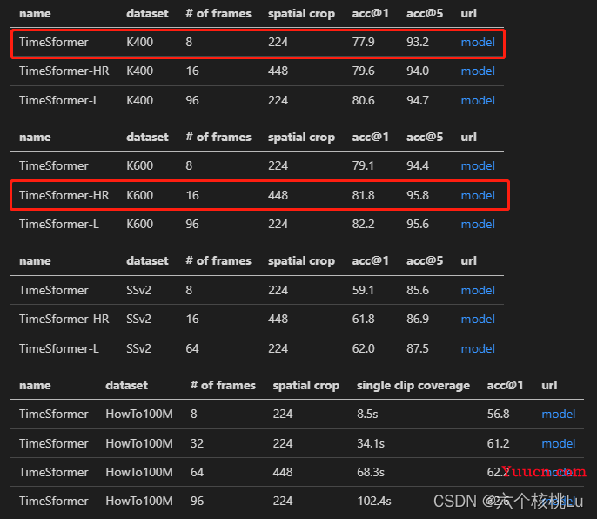This screenshot has width=597, height=519.
Task: Click the 32 frames value in HowTo100M table
Action: (x=197, y=443)
